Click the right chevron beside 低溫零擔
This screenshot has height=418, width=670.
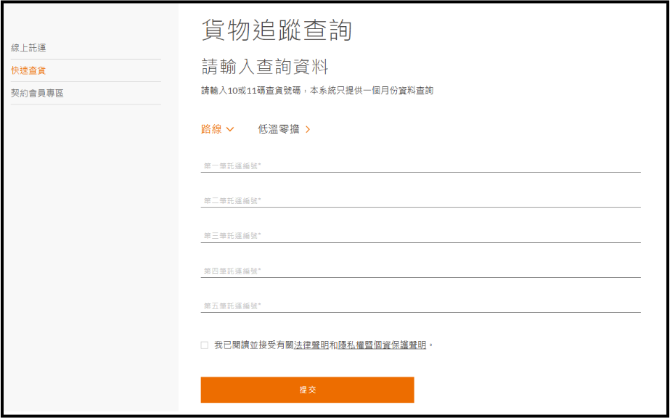(308, 129)
